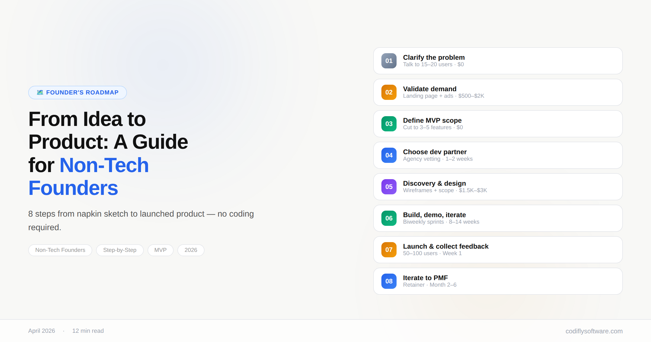
Task: Click the blue 04 step badge
Action: (x=389, y=155)
